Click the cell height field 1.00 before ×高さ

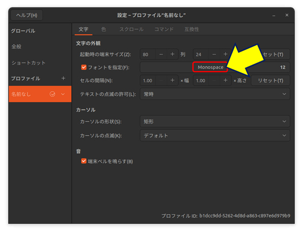tap(201, 81)
